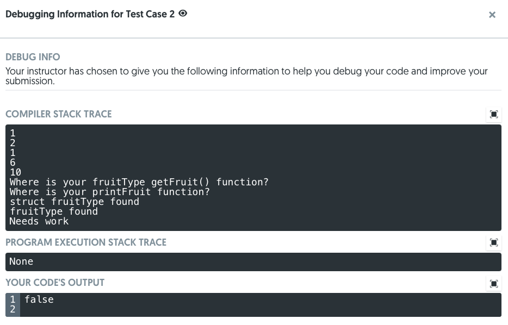The width and height of the screenshot is (508, 325).
Task: Click the DEBUG INFO heading
Action: pos(33,57)
